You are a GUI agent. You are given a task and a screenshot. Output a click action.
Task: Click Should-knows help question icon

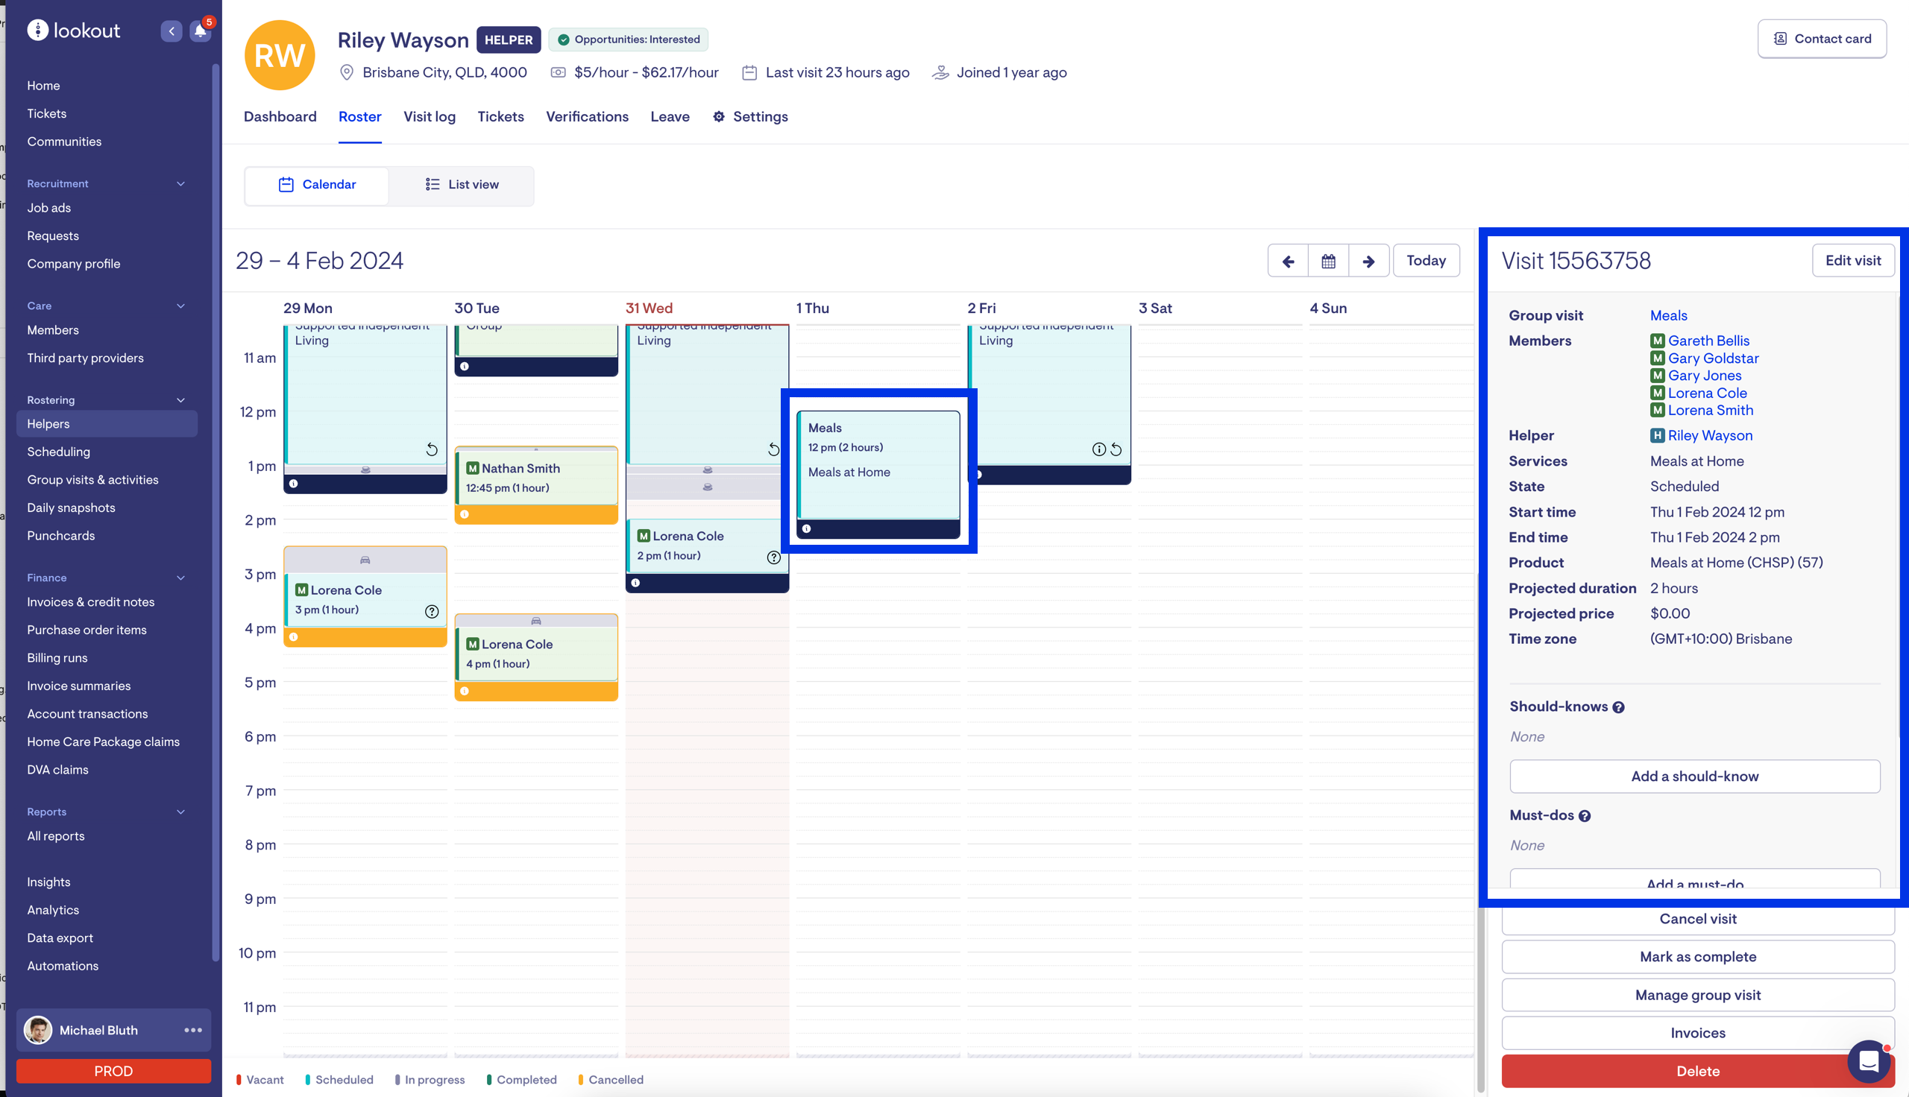(x=1618, y=707)
